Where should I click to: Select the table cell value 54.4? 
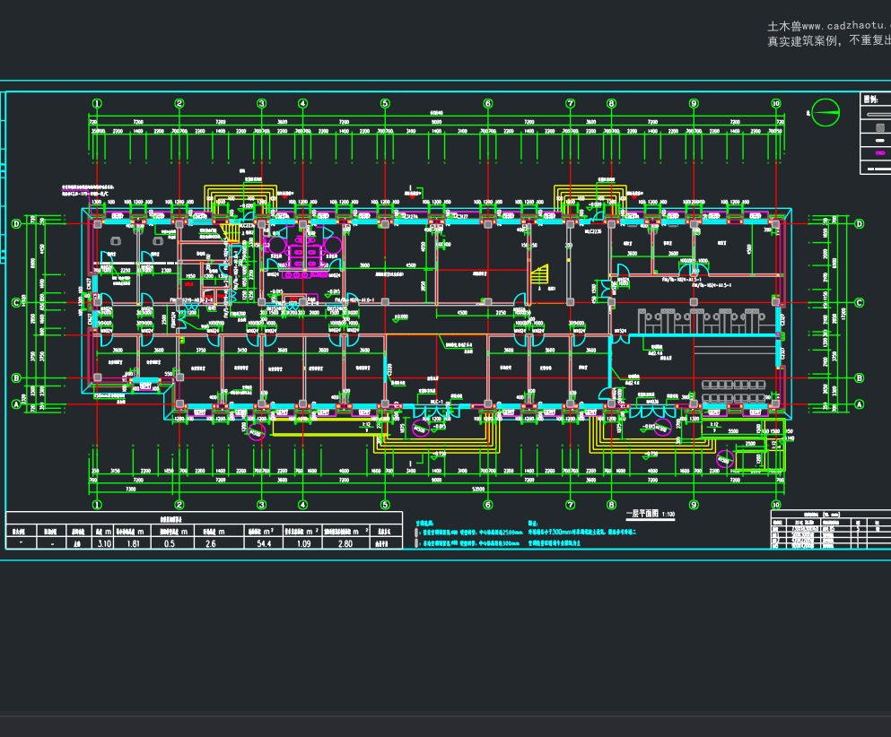[264, 543]
